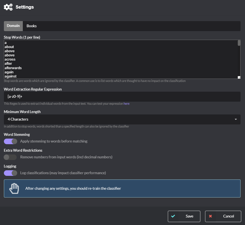Click the Settings gears icon

[x=8, y=7]
